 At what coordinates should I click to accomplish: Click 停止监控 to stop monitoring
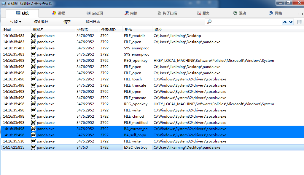(x=41, y=22)
